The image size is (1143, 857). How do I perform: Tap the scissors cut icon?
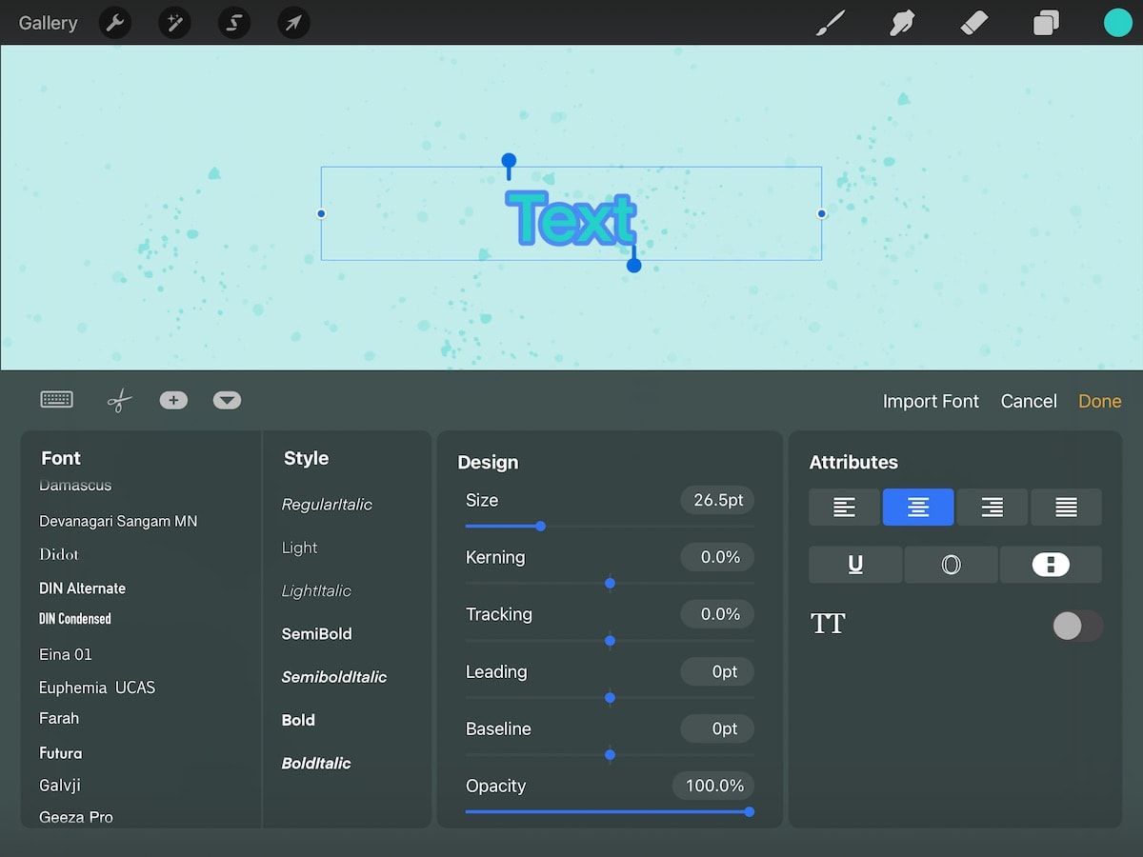tap(118, 400)
